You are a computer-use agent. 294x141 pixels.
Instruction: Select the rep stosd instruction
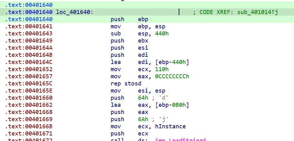pyautogui.click(x=126, y=84)
